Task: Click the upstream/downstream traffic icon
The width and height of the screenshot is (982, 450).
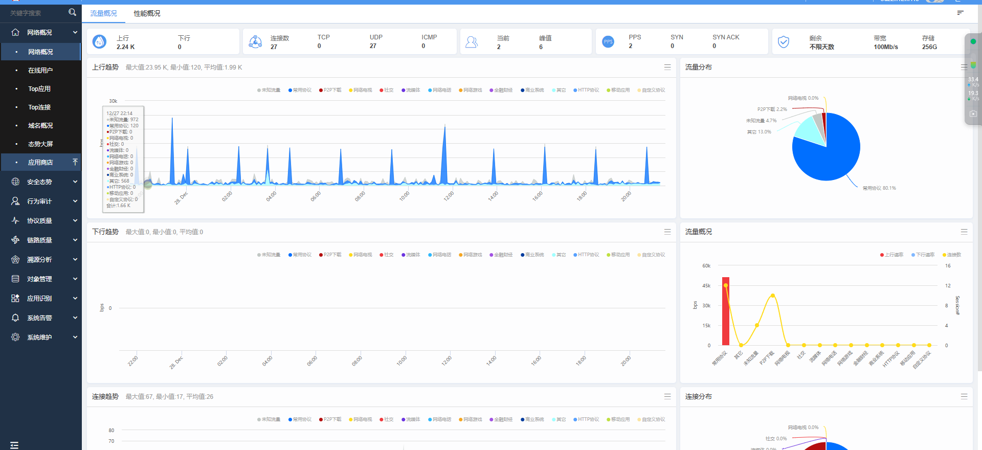Action: pyautogui.click(x=99, y=42)
